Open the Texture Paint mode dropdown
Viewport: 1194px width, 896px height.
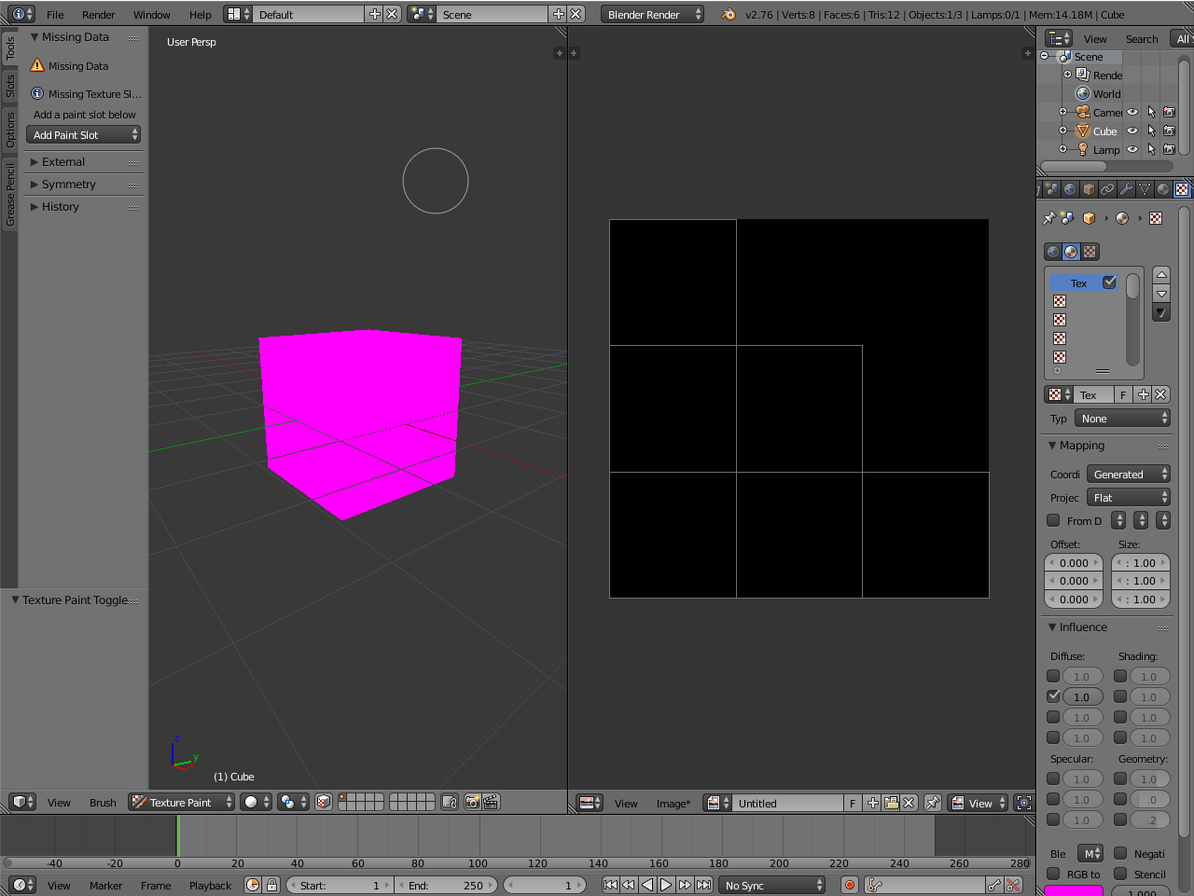point(182,802)
